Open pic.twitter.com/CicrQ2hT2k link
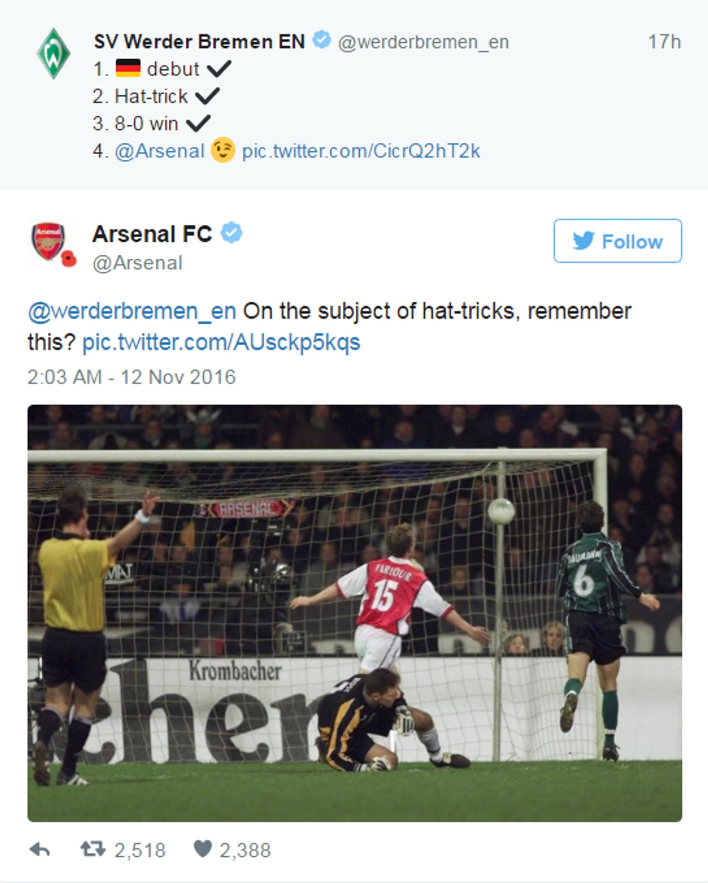This screenshot has height=883, width=708. (361, 151)
